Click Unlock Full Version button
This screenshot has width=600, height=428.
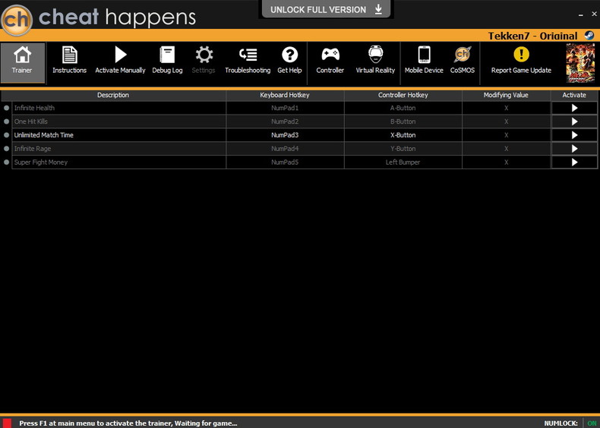326,9
